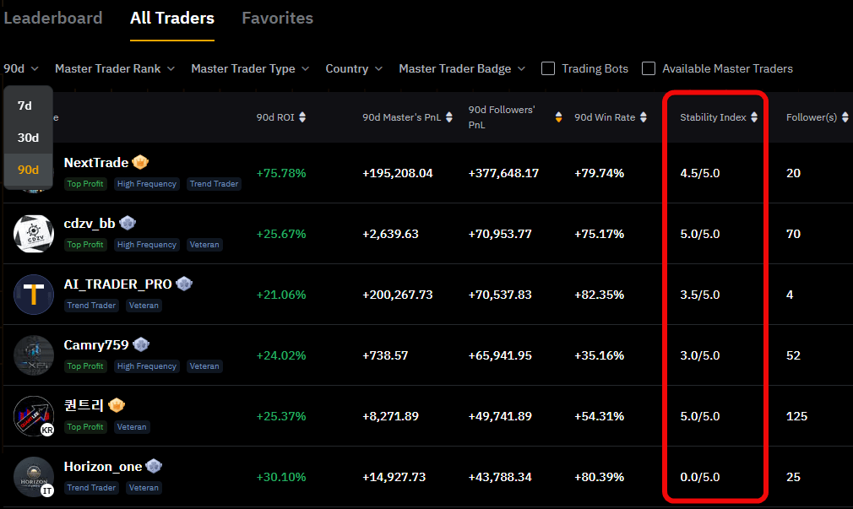This screenshot has height=509, width=853.
Task: Sort by 90d Win Rate arrows
Action: point(644,117)
